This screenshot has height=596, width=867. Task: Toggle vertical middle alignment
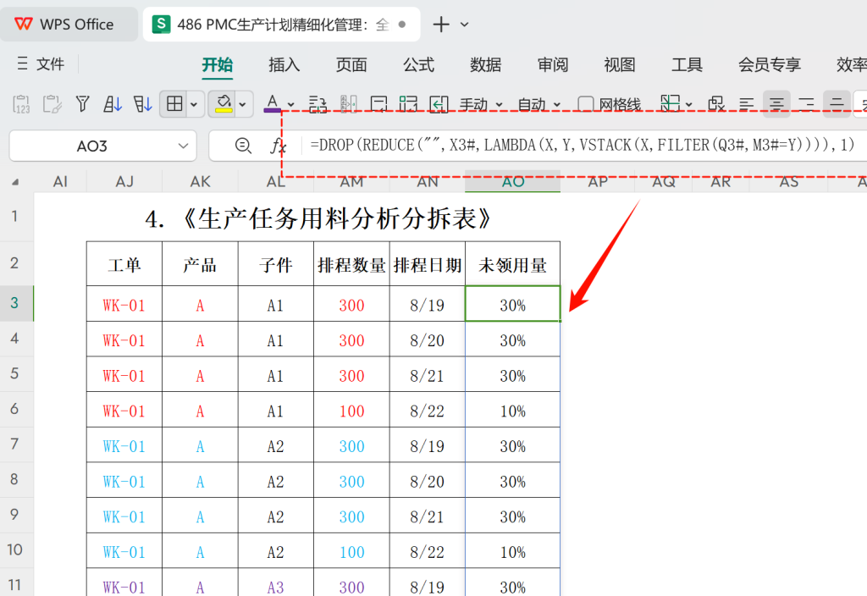837,104
